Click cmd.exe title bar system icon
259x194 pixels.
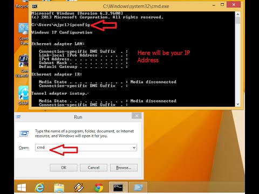tap(35, 6)
